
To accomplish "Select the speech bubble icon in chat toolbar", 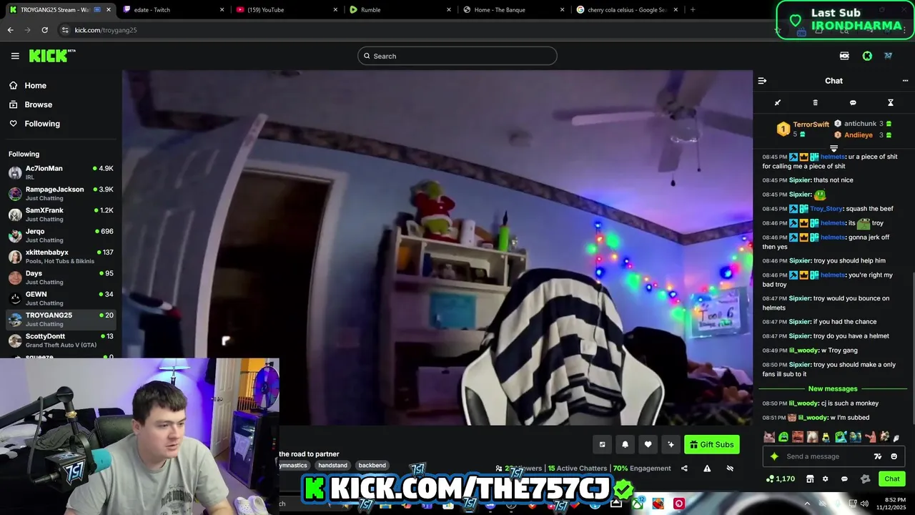I will click(853, 103).
